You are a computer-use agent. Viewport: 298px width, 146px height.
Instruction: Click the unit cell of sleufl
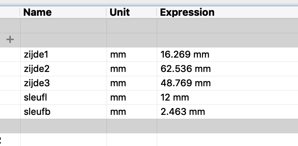pos(118,98)
